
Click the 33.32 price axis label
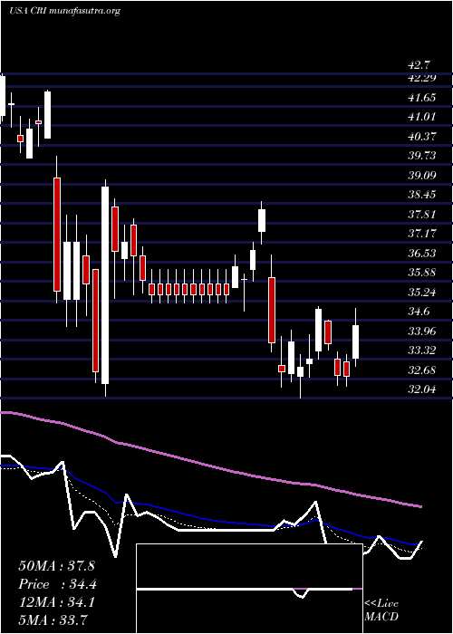[x=422, y=351]
